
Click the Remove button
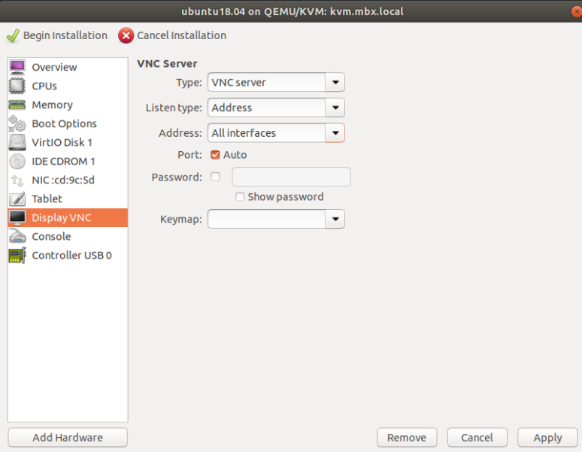pos(407,438)
